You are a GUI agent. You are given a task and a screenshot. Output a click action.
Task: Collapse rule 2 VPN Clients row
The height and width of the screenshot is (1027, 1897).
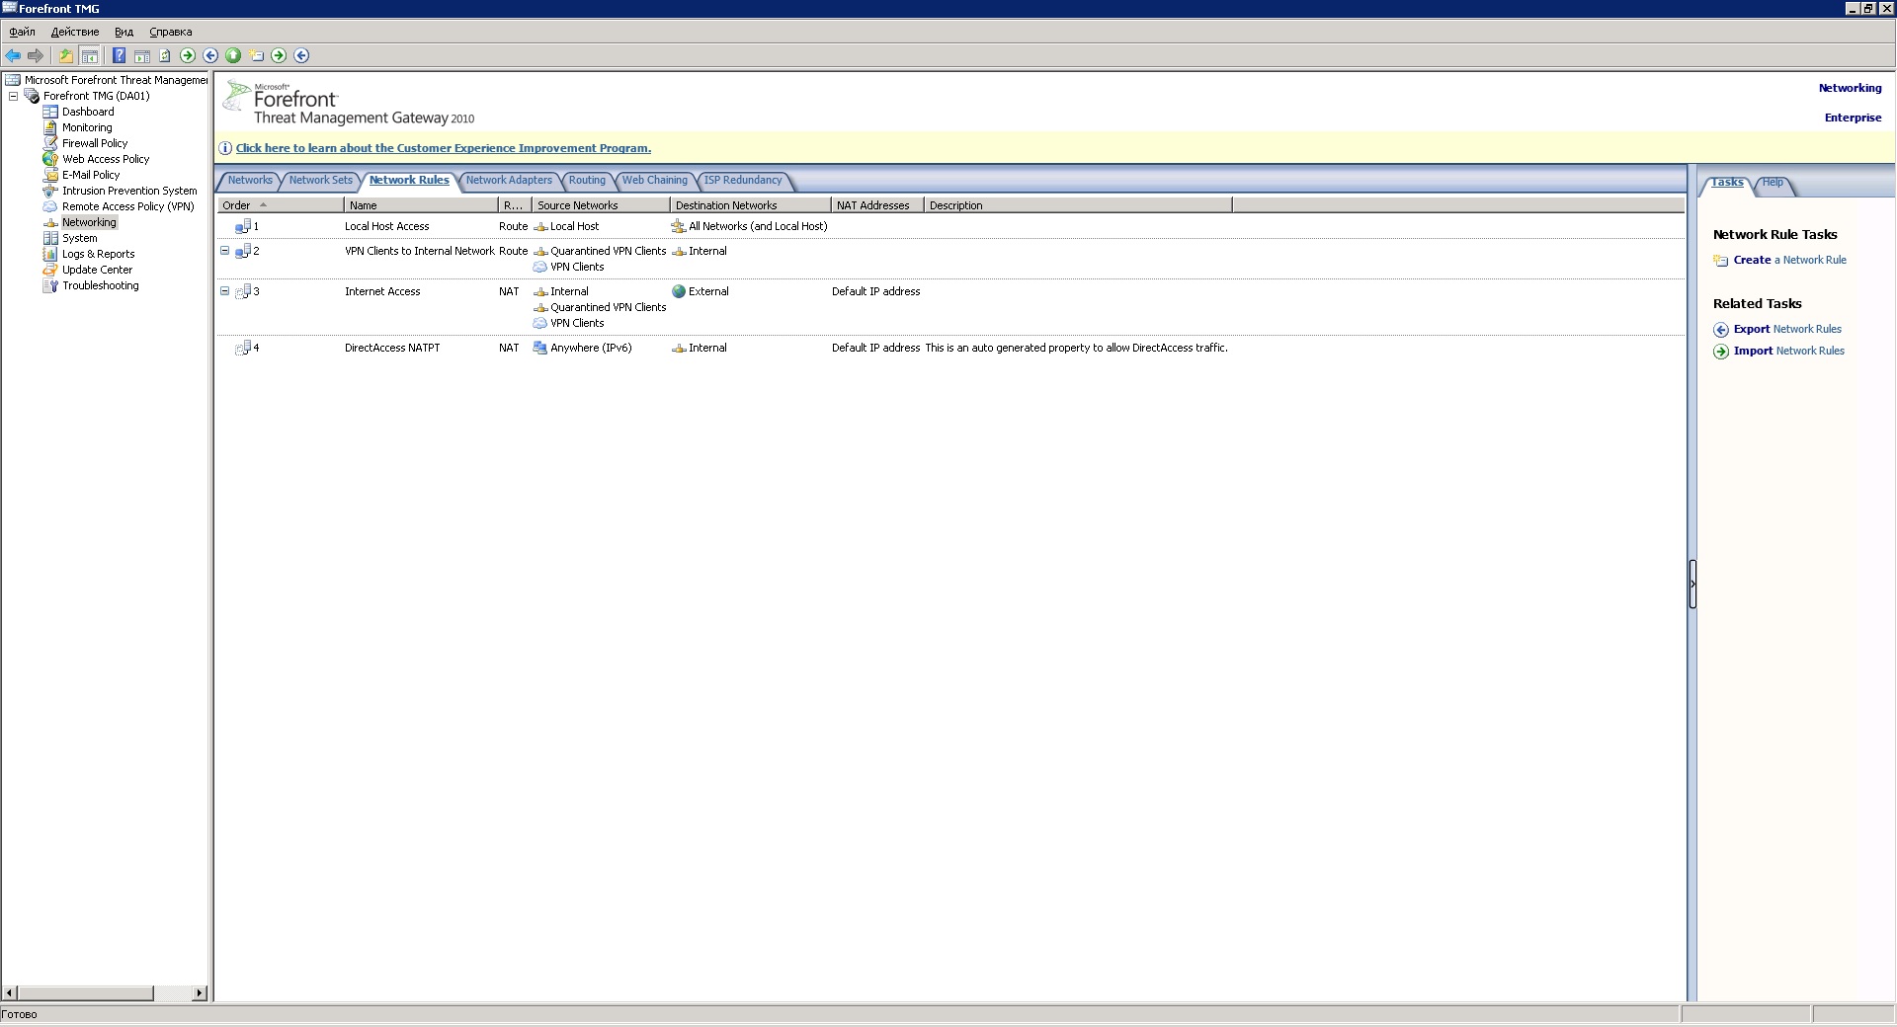(224, 251)
